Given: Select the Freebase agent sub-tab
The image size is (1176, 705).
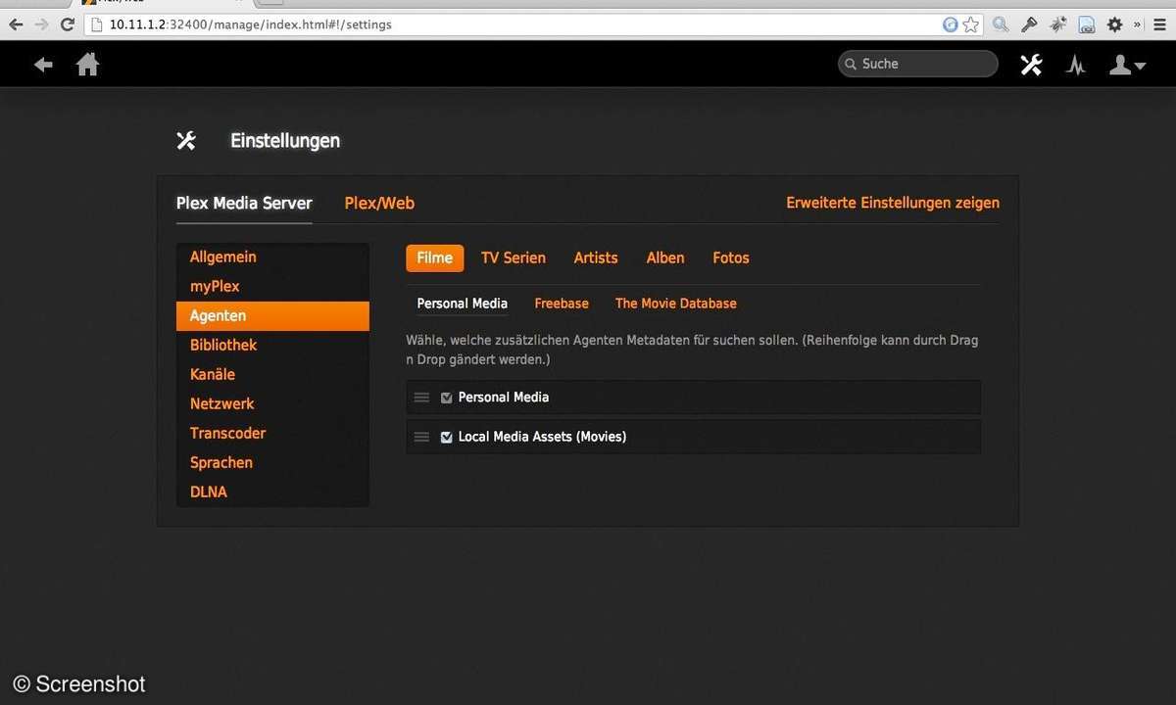Looking at the screenshot, I should point(562,304).
